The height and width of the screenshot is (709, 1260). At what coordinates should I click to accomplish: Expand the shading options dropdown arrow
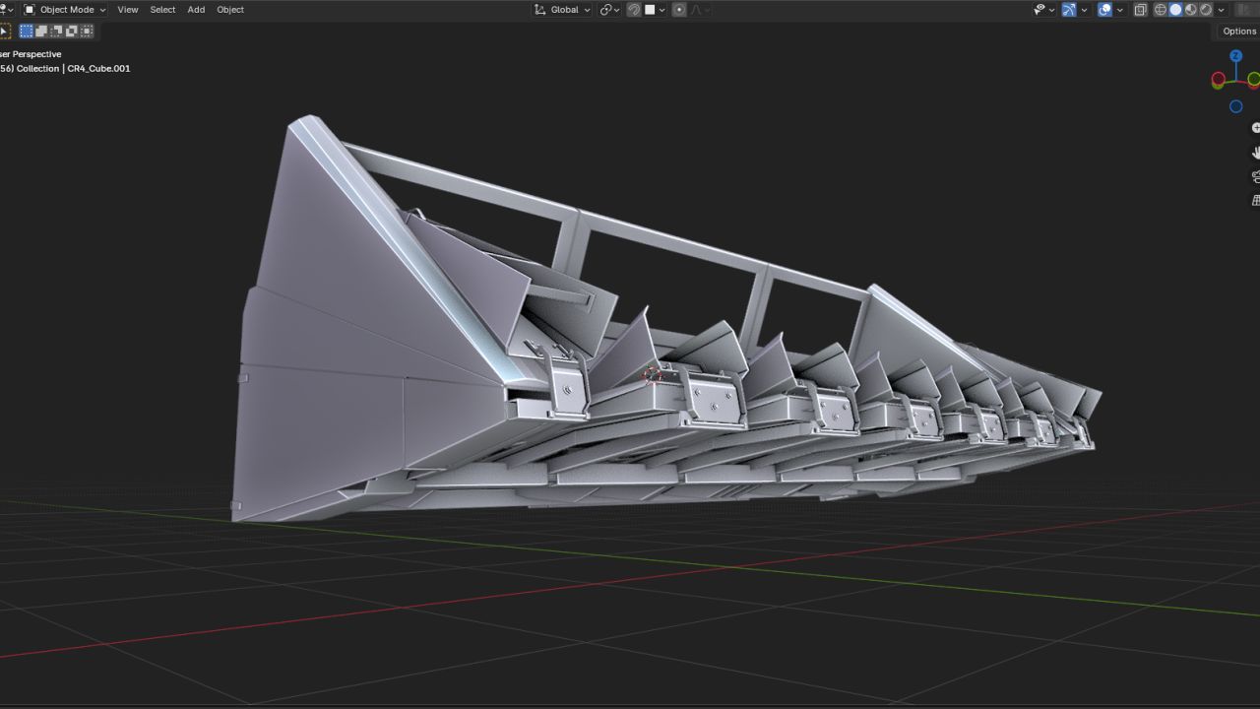(x=1222, y=10)
